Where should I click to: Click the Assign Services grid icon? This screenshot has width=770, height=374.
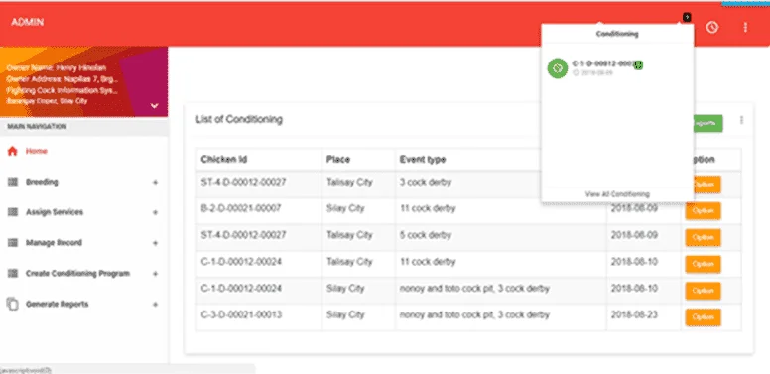pyautogui.click(x=13, y=212)
